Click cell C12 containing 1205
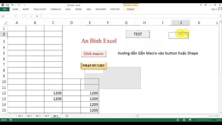 point(53,93)
